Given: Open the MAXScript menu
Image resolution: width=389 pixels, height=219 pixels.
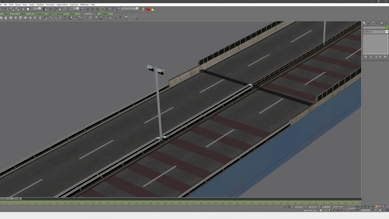Looking at the screenshot, I should tap(84, 5).
